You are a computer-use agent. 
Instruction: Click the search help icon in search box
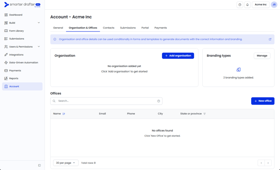click(x=158, y=101)
